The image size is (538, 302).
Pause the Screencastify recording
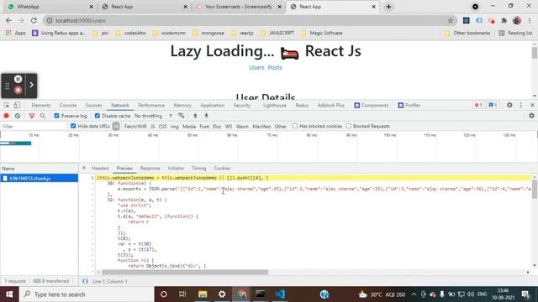tap(18, 79)
